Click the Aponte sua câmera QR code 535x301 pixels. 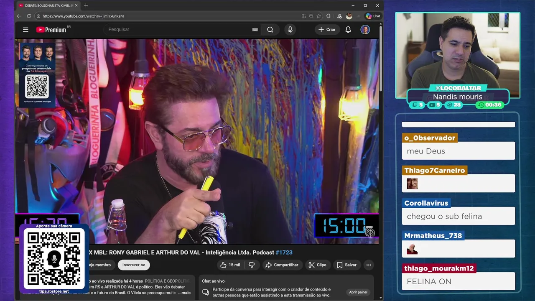pos(54,258)
